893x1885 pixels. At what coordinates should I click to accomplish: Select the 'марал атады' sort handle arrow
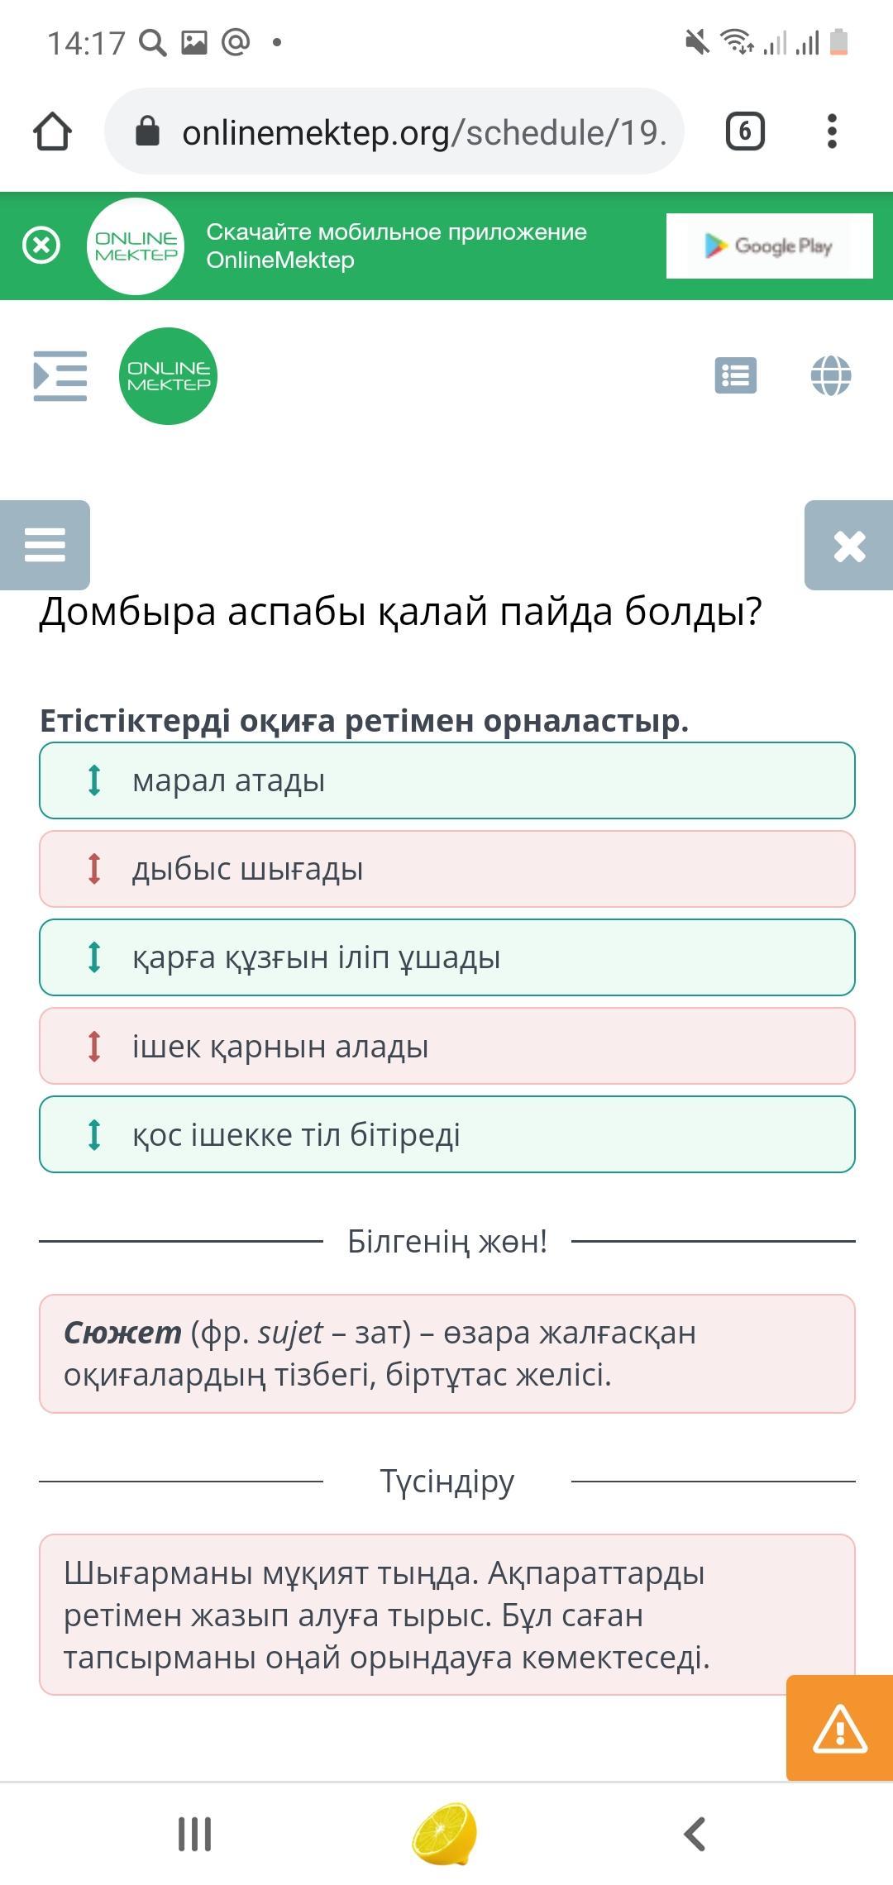[x=94, y=780]
